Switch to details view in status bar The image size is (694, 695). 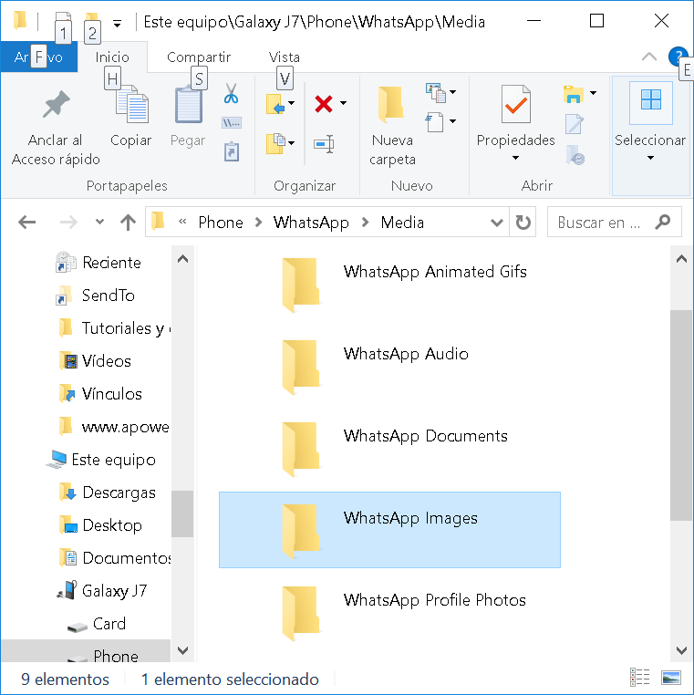pyautogui.click(x=639, y=678)
